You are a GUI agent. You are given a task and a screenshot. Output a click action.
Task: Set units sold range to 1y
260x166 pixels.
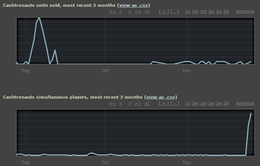[x=187, y=11]
